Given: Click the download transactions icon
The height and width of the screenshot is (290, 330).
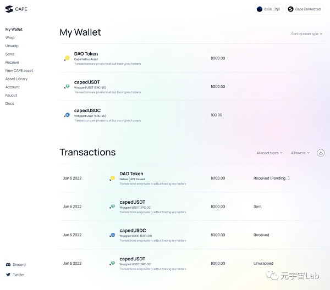Looking at the screenshot, I should 321,153.
